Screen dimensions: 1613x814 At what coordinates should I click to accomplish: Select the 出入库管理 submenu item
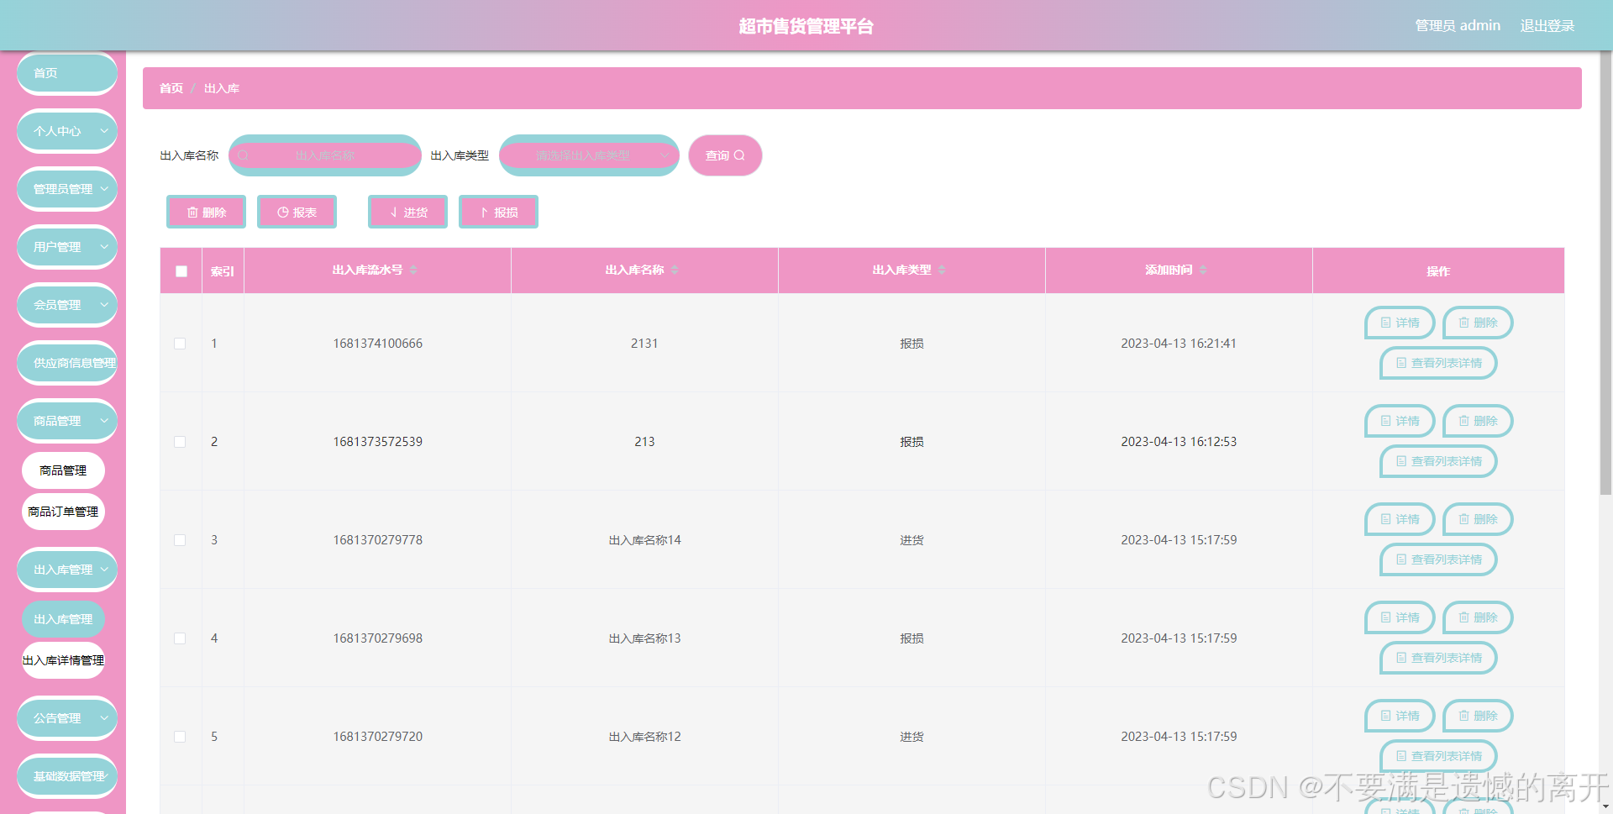point(63,619)
